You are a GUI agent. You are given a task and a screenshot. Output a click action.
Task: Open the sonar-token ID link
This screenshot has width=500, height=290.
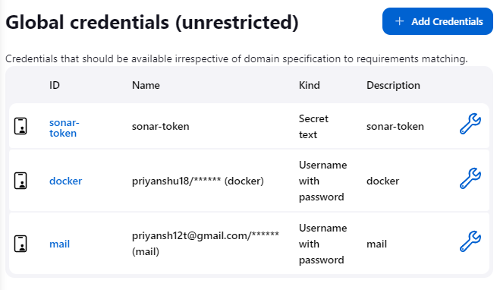point(64,128)
